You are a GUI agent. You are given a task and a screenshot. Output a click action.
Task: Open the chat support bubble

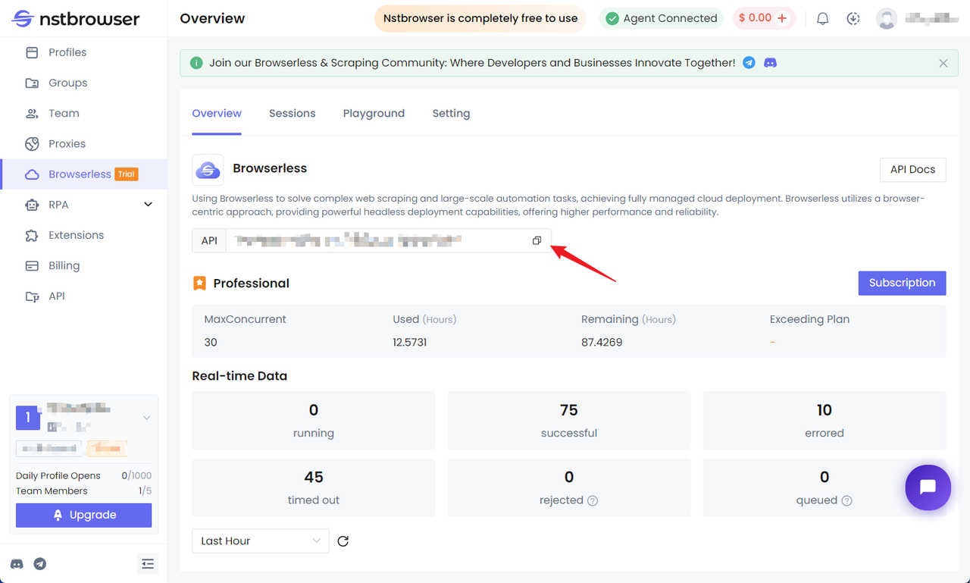[x=928, y=487]
